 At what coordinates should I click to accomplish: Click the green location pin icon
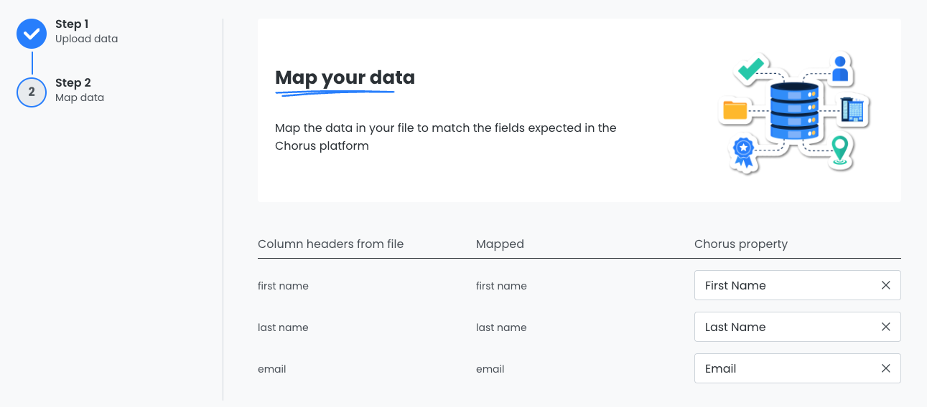pyautogui.click(x=839, y=150)
